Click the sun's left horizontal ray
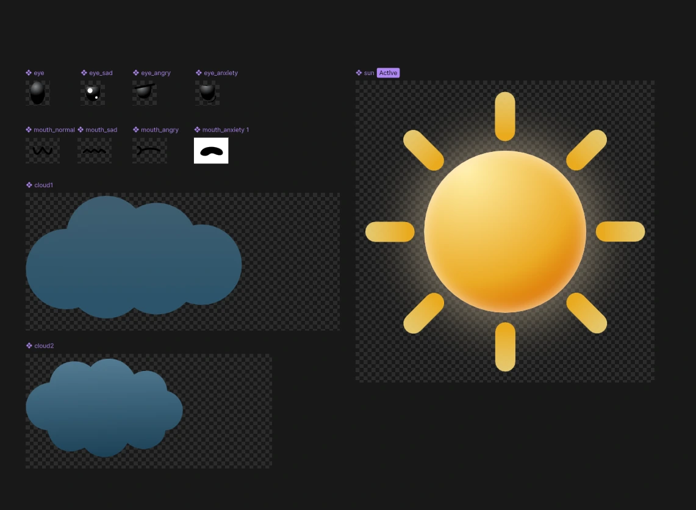 click(390, 232)
